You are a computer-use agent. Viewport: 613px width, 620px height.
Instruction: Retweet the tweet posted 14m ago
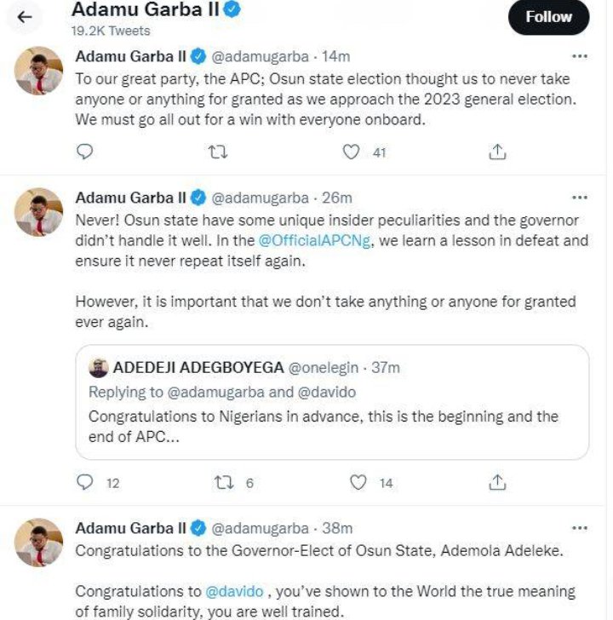pos(219,152)
